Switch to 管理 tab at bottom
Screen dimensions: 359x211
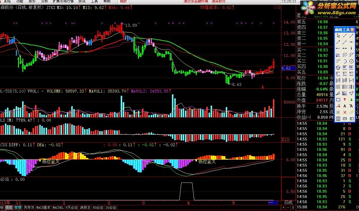18,208
